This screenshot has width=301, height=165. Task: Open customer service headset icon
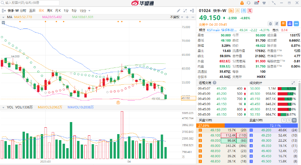click(x=248, y=3)
